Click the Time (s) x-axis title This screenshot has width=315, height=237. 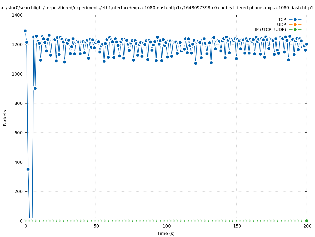point(166,233)
